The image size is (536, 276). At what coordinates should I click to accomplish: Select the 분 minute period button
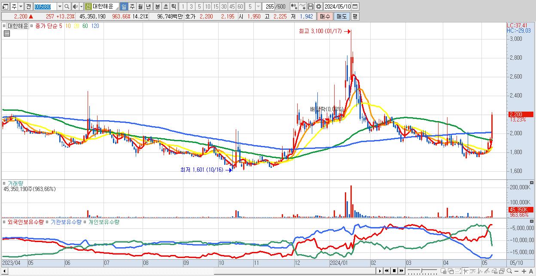pos(157,6)
